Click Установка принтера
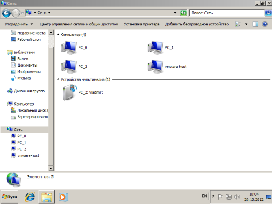The height and width of the screenshot is (204, 272). (142, 24)
